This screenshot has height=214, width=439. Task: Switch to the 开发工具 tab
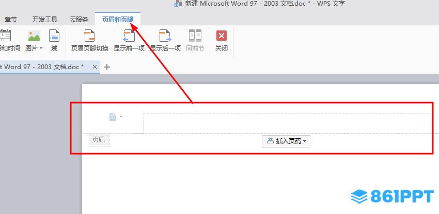pyautogui.click(x=45, y=19)
